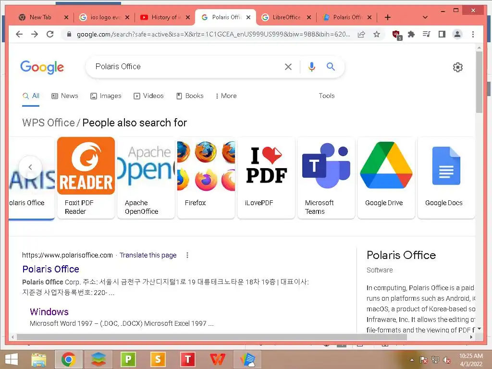Click Translate this page link

tap(148, 256)
